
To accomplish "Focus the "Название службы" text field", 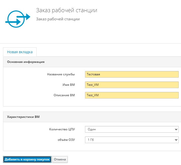I will [132, 74].
